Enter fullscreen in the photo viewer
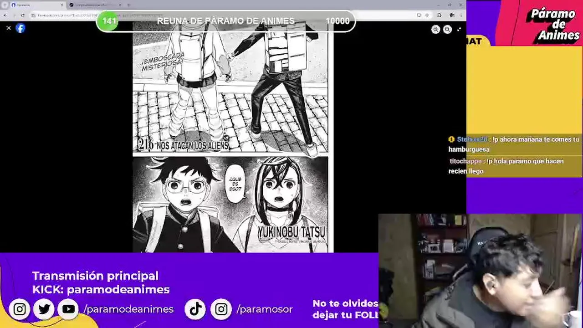583x328 pixels. [459, 29]
